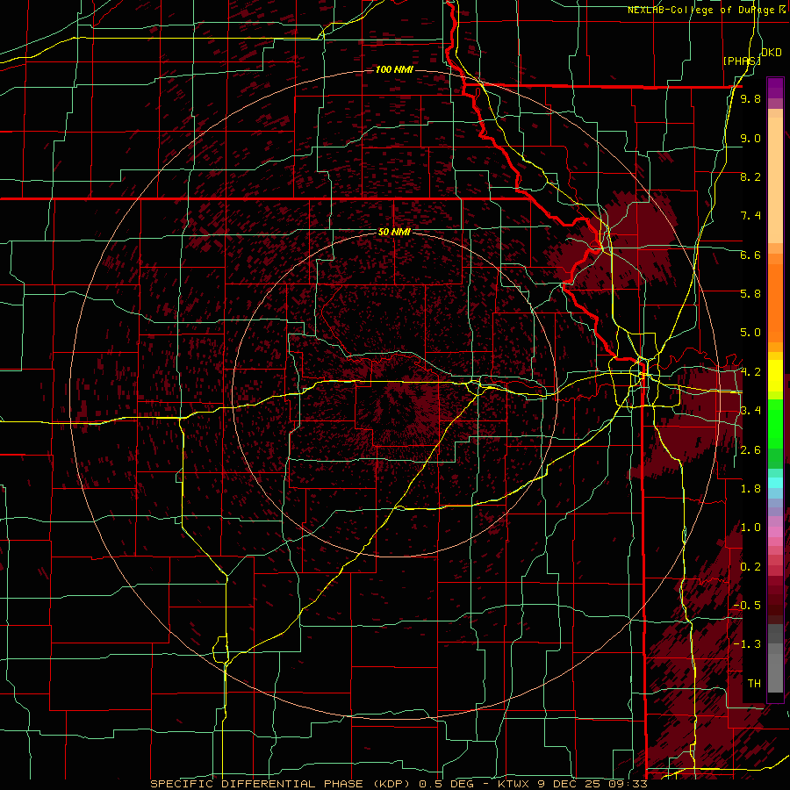The width and height of the screenshot is (790, 790).
Task: Click the 9.8 value on the KDP scale
Action: click(750, 99)
